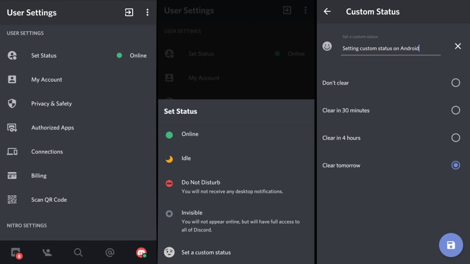Open the three-dot overflow menu in User Settings

click(x=147, y=12)
